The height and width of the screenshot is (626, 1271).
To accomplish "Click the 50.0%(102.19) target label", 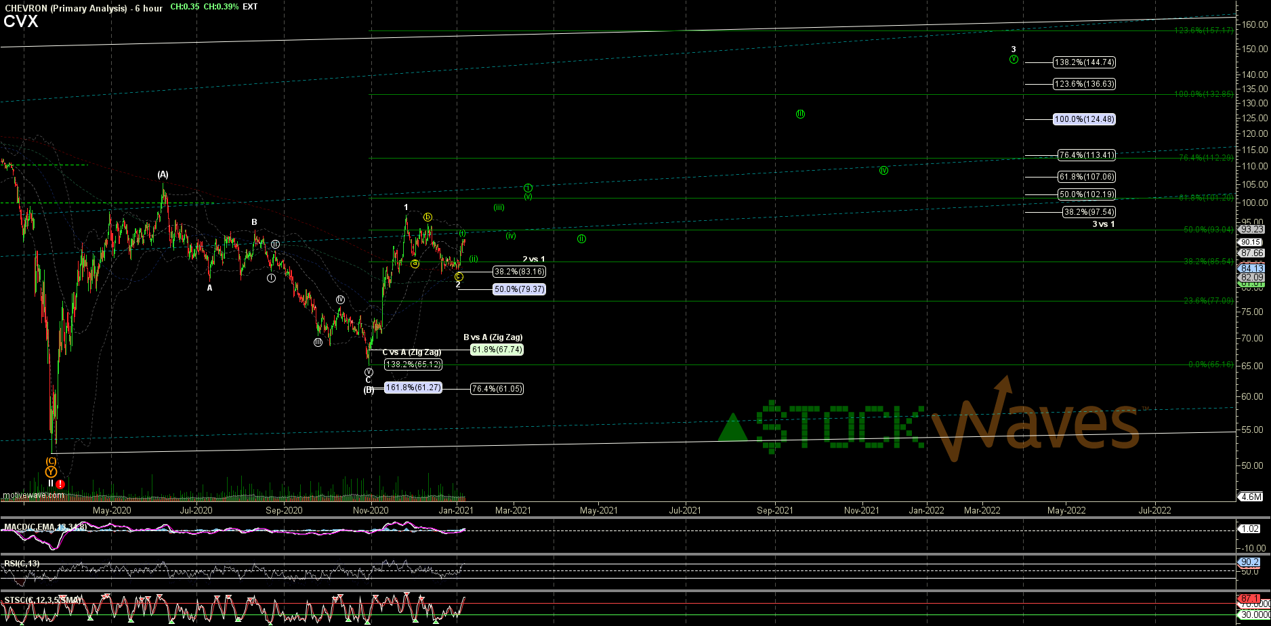I will 1087,194.
